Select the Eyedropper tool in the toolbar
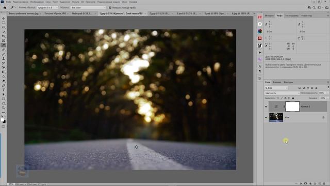 coord(4,45)
